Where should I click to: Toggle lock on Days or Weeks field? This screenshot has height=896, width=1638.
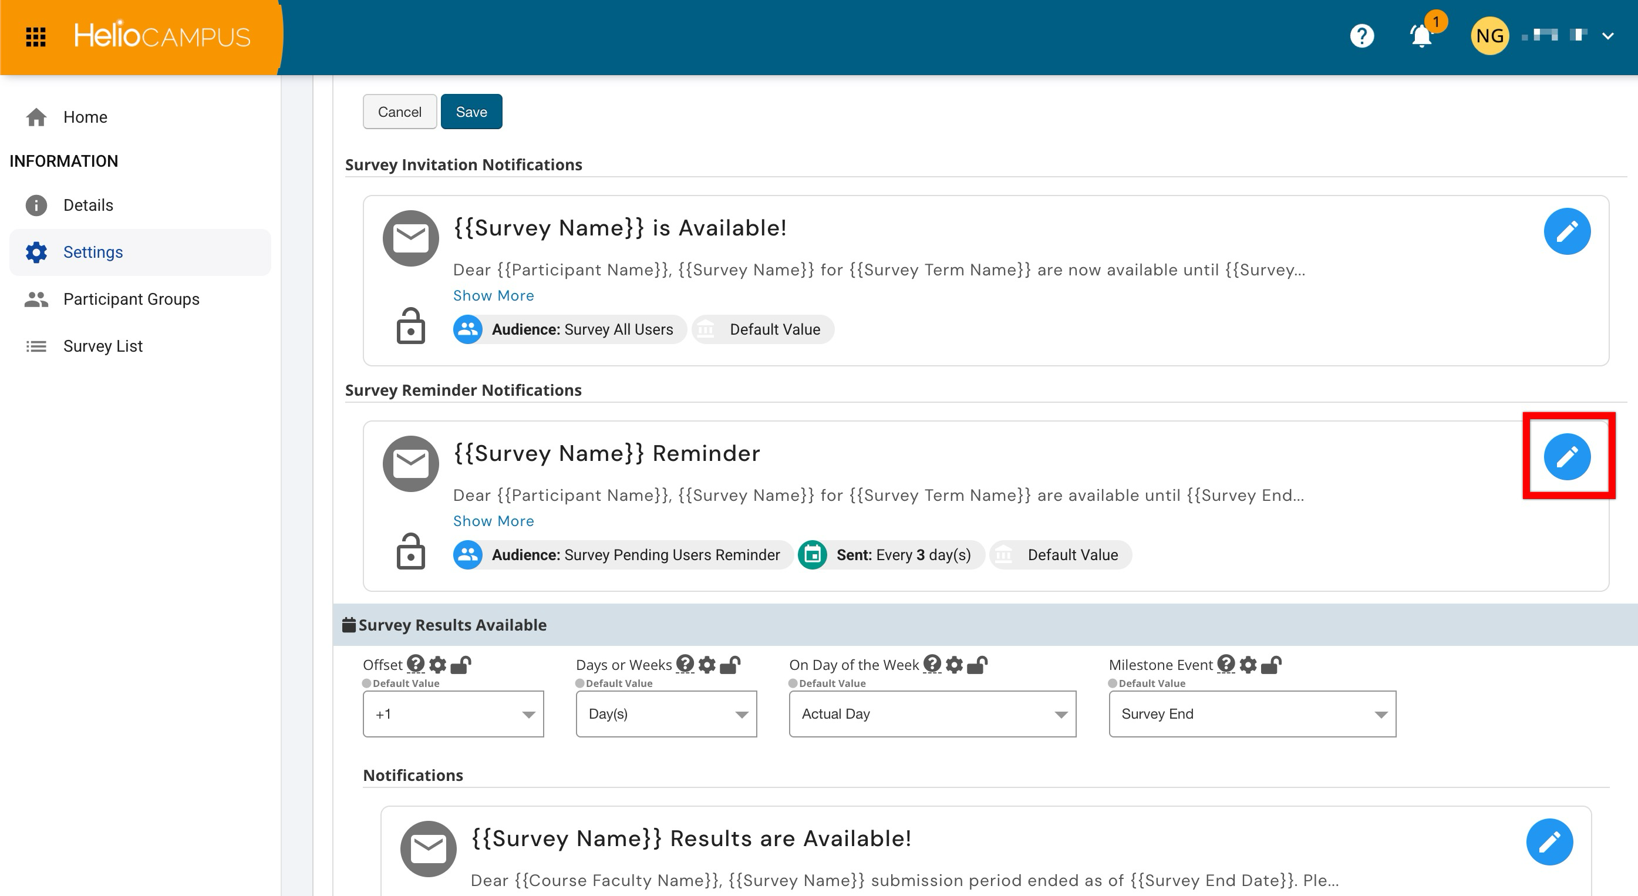point(730,665)
